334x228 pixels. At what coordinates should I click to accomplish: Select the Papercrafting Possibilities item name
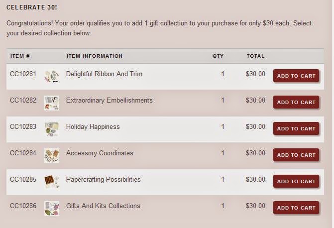tap(103, 179)
